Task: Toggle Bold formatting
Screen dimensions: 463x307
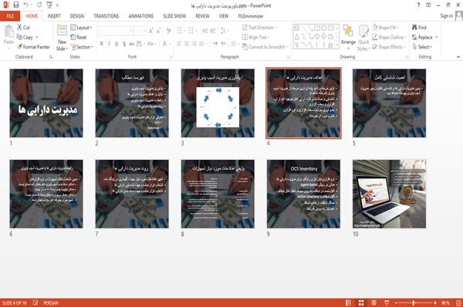Action: click(x=102, y=44)
